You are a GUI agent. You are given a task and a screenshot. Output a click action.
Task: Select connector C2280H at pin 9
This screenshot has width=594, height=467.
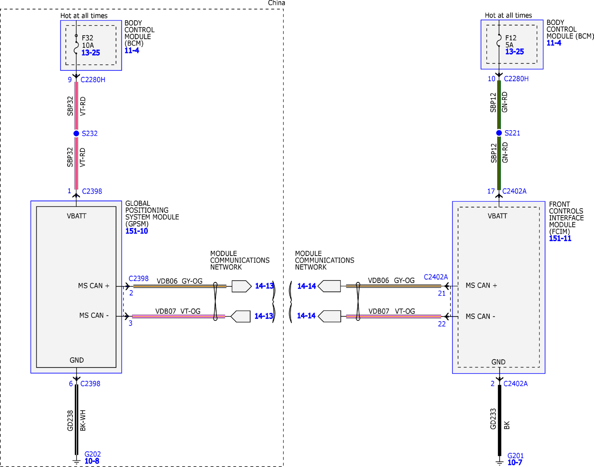point(93,80)
